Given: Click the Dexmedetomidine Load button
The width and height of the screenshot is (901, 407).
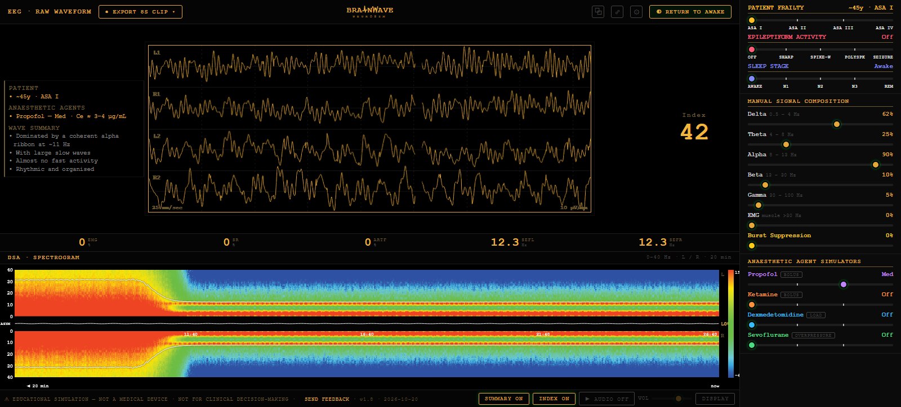Looking at the screenshot, I should 816,315.
